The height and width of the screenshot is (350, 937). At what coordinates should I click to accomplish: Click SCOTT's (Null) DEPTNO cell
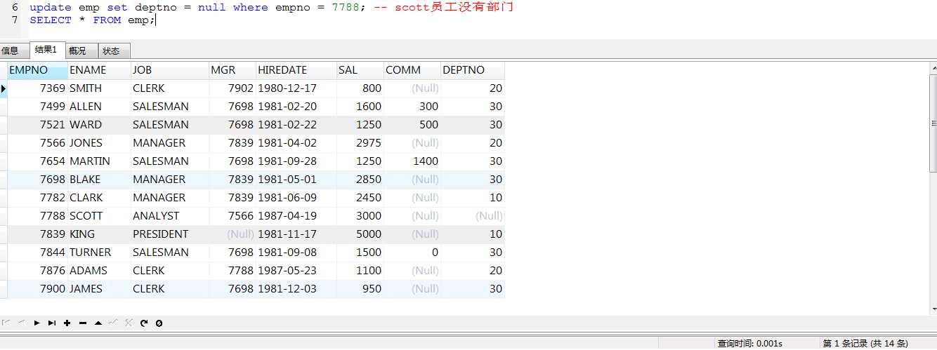(473, 216)
